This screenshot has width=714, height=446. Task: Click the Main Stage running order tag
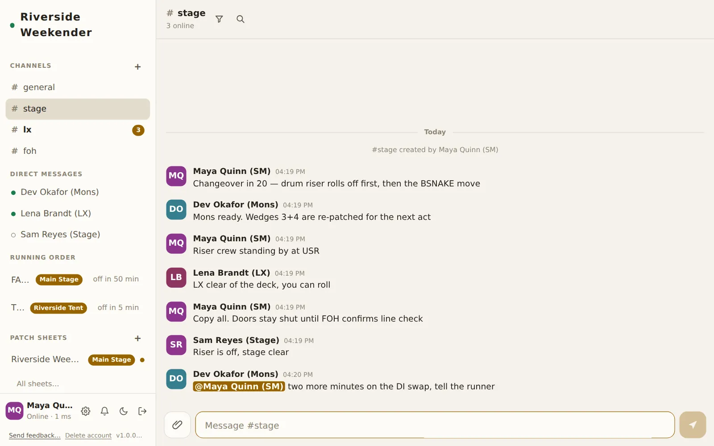pyautogui.click(x=59, y=280)
